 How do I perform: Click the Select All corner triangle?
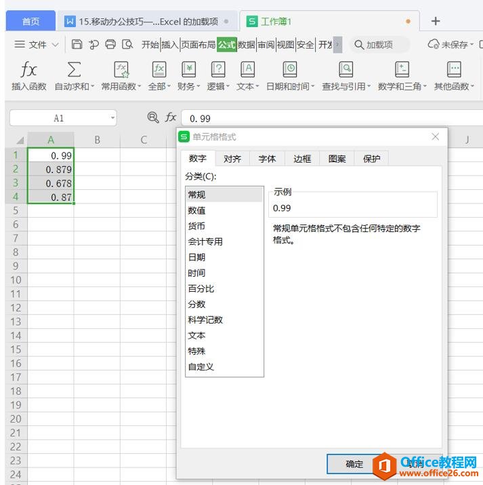[20, 140]
